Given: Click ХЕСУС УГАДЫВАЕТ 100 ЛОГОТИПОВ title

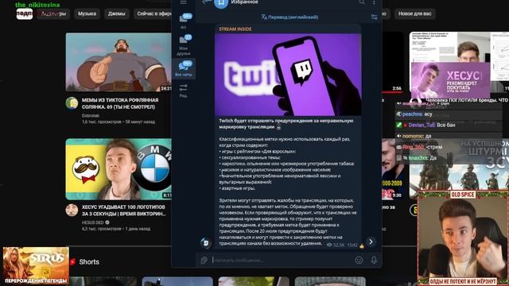Looking at the screenshot, I should (124, 210).
